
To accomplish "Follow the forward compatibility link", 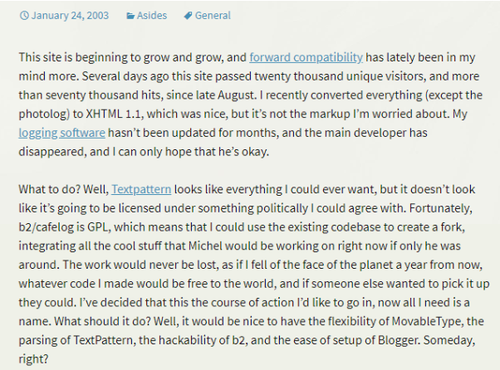I will pyautogui.click(x=306, y=57).
